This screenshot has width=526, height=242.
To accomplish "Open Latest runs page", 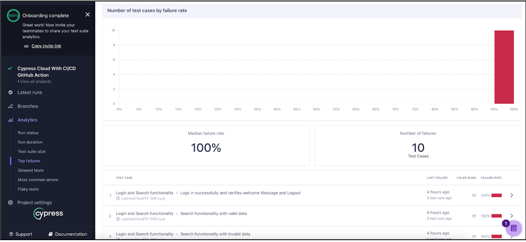I will point(30,92).
